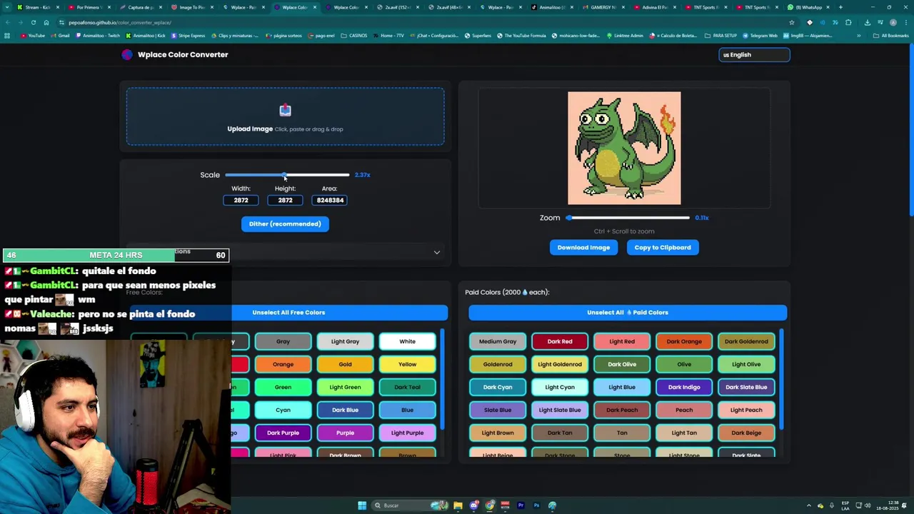
Task: Bookmark this page with the star icon
Action: pos(792,22)
